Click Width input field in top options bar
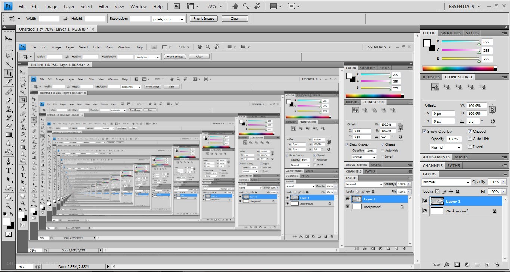Image resolution: width=510 pixels, height=272 pixels. 49,19
